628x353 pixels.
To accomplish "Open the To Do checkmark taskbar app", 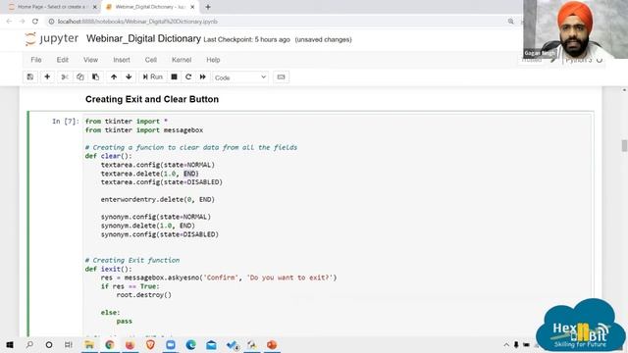I will point(232,344).
